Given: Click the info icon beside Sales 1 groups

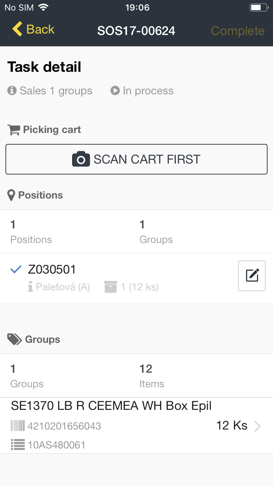Looking at the screenshot, I should coord(12,91).
